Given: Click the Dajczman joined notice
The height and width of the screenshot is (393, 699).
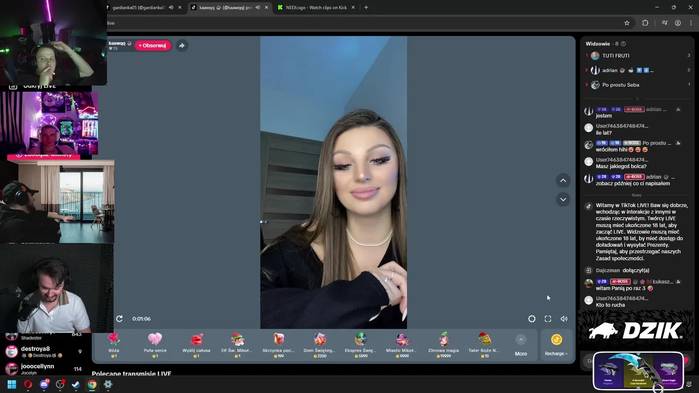Looking at the screenshot, I should pos(622,270).
